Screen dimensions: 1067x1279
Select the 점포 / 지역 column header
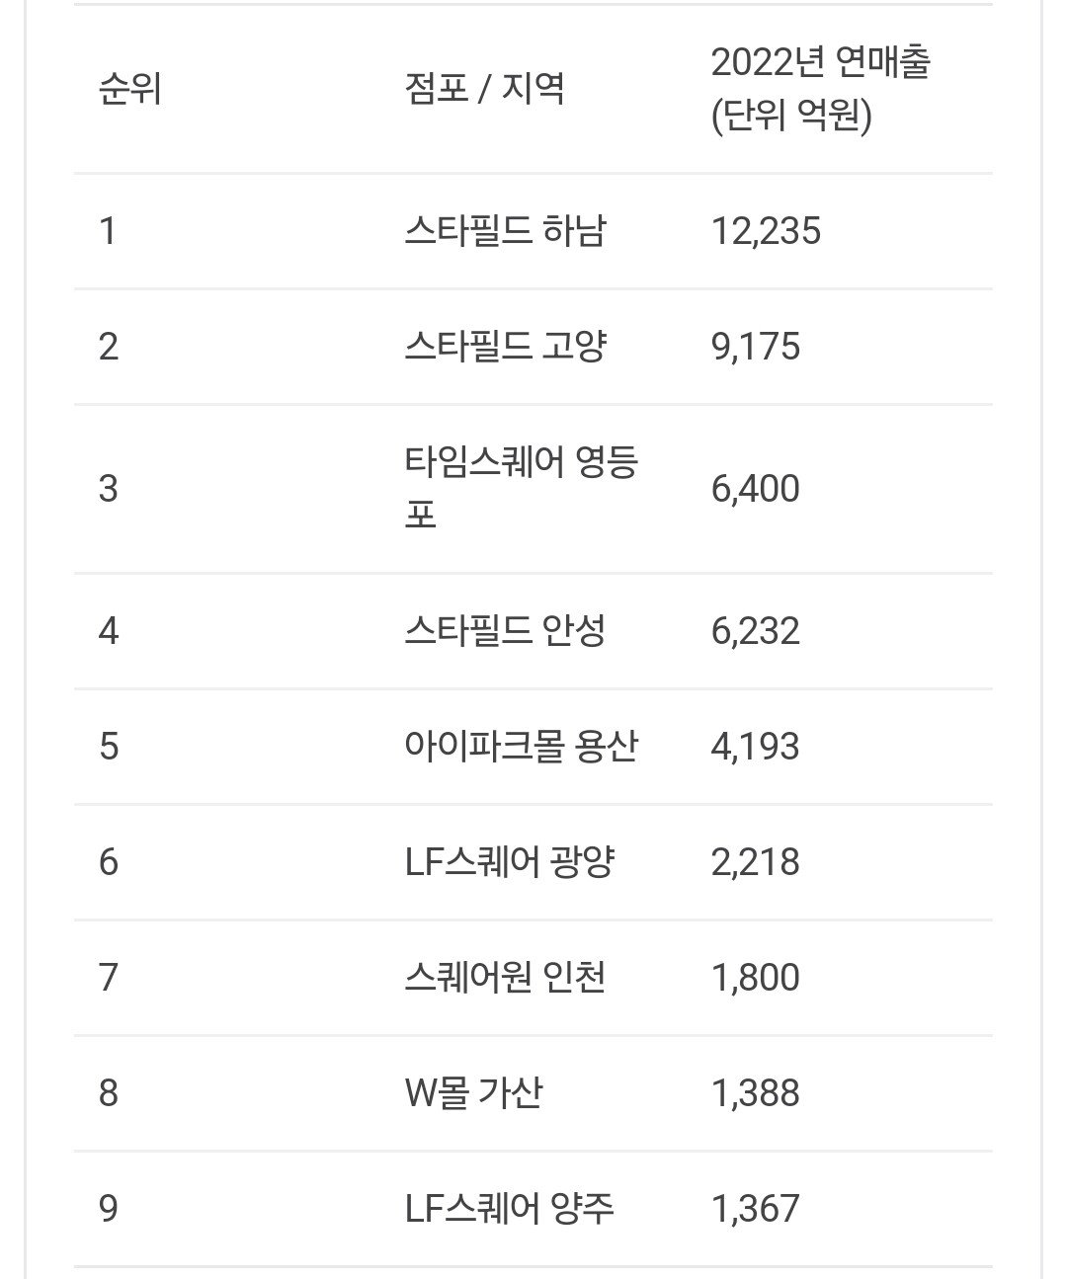pos(484,90)
